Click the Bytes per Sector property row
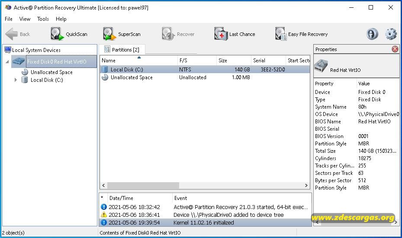The height and width of the screenshot is (238, 402). point(357,180)
